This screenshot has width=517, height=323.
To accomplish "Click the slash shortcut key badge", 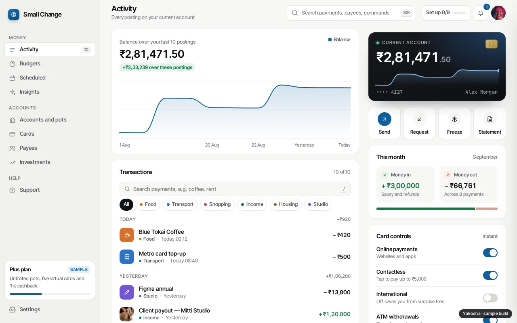I will [x=344, y=189].
